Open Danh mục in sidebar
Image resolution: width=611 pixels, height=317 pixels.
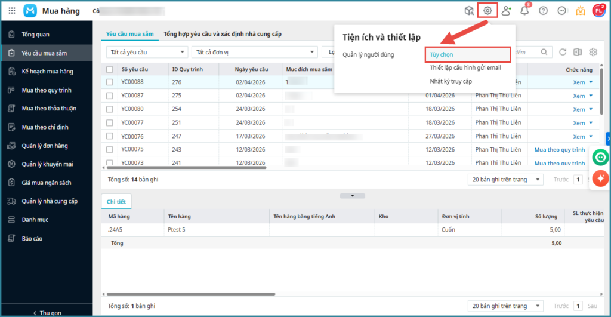pyautogui.click(x=47, y=220)
